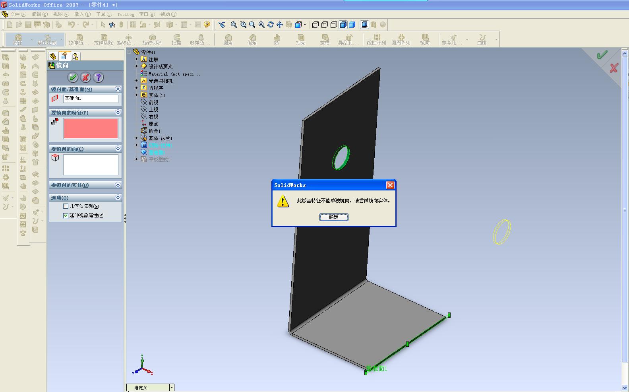This screenshot has width=629, height=392.
Task: Click the 圆角 fillet command icon
Action: click(x=228, y=39)
